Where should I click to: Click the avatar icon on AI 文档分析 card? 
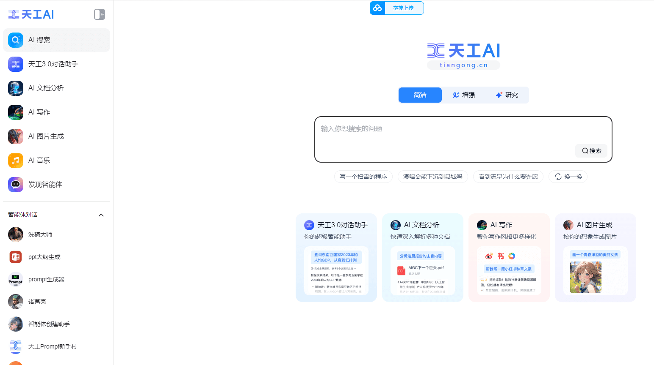click(396, 225)
